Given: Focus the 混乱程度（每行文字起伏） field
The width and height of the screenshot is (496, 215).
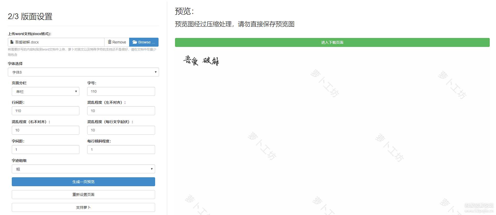Looking at the screenshot, I should pyautogui.click(x=121, y=130).
